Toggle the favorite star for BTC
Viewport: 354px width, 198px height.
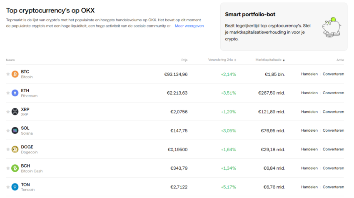pyautogui.click(x=8, y=74)
